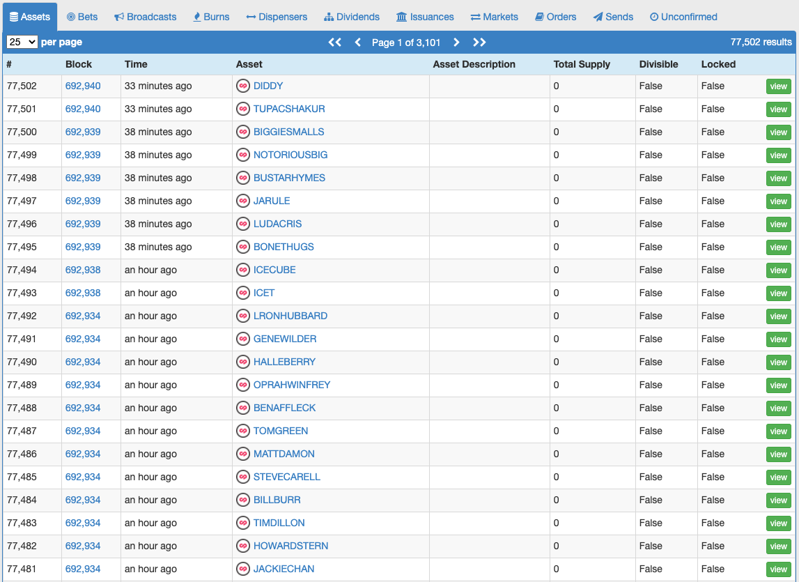Viewport: 799px width, 582px height.
Task: Switch to the Dividends tab
Action: pyautogui.click(x=352, y=17)
